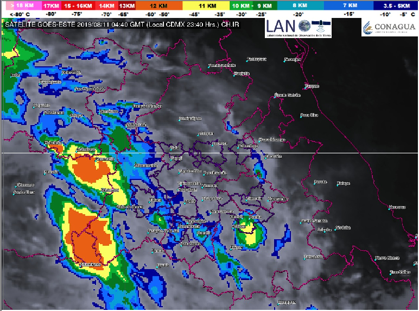Click the orange '12 KM' legend swatch
The width and height of the screenshot is (419, 311).
pyautogui.click(x=158, y=5)
